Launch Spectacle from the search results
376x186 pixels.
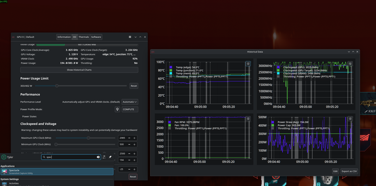pos(57,171)
